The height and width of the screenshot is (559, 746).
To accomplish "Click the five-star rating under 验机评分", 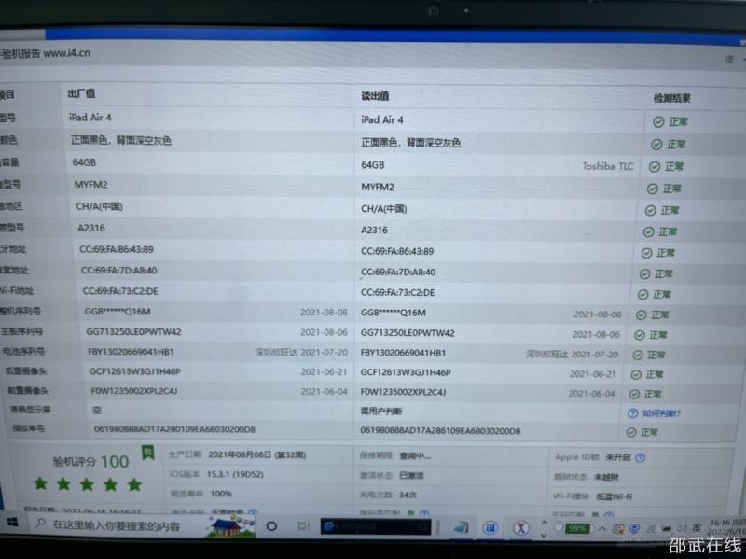I will tap(87, 484).
